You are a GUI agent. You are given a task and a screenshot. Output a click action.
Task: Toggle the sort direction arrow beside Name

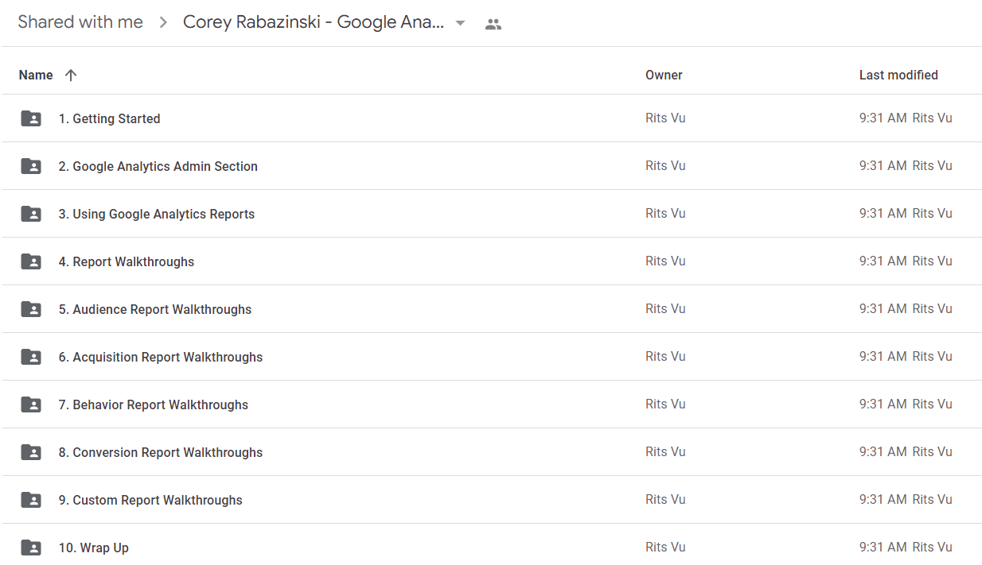point(71,75)
